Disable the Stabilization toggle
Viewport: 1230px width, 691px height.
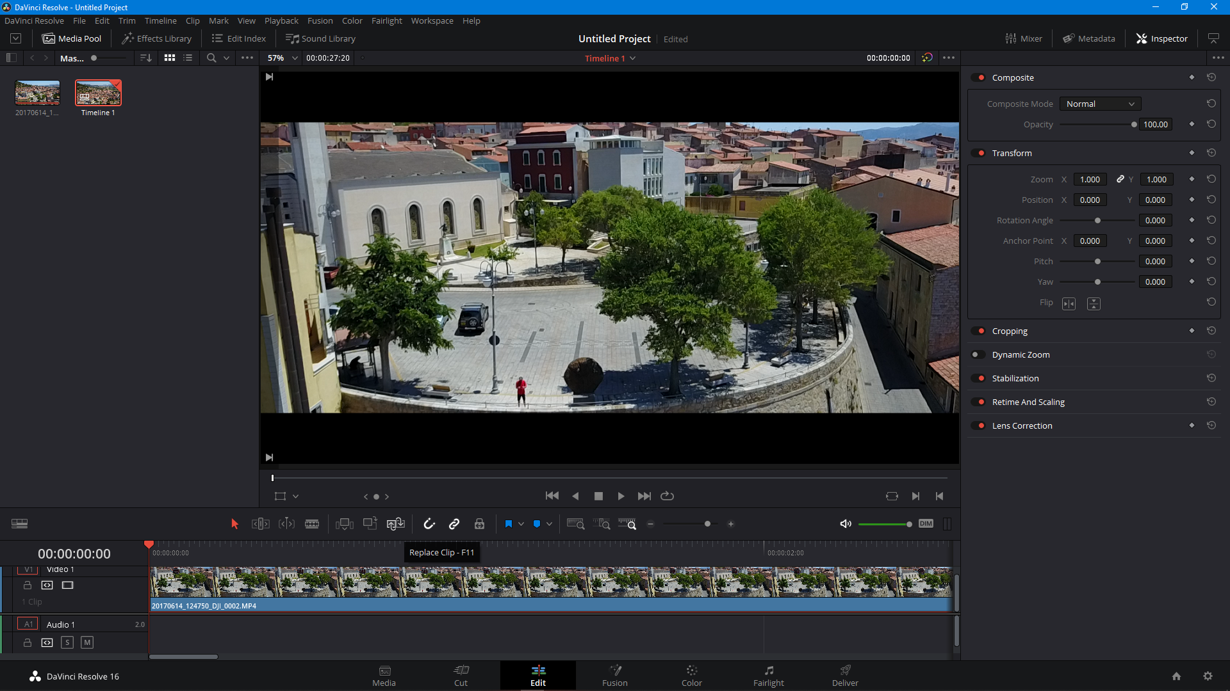978,378
